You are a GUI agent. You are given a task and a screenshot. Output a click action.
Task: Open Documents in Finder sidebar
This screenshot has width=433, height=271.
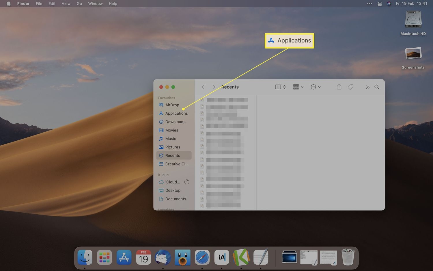coord(172,199)
